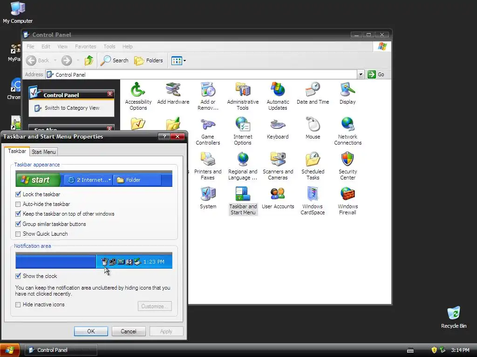This screenshot has height=357, width=477.
Task: Open Date and Time icon
Action: [x=313, y=93]
